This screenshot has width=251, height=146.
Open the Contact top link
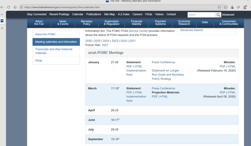point(171,14)
